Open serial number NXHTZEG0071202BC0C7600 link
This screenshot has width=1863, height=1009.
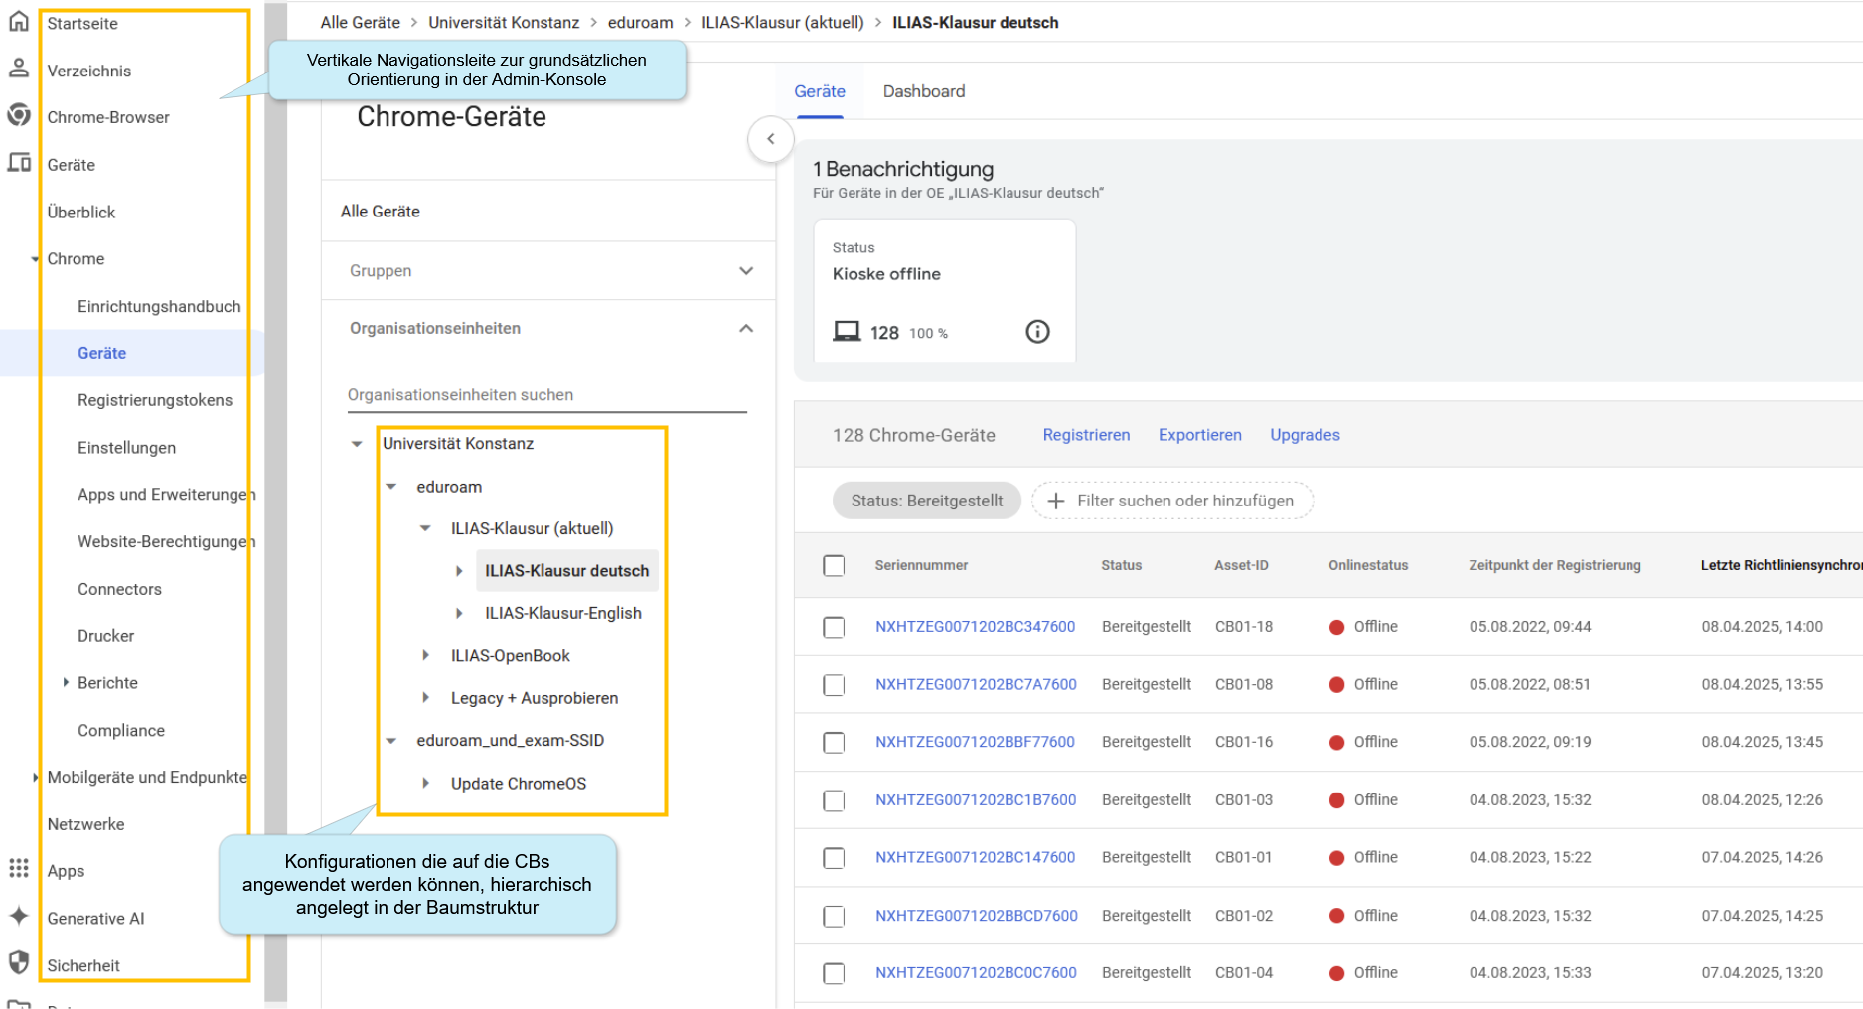(976, 973)
